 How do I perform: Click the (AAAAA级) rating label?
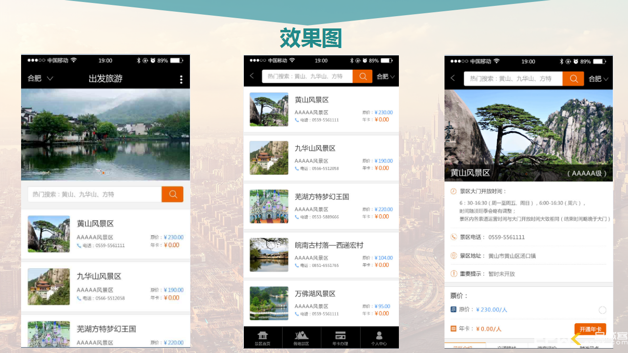coord(587,174)
